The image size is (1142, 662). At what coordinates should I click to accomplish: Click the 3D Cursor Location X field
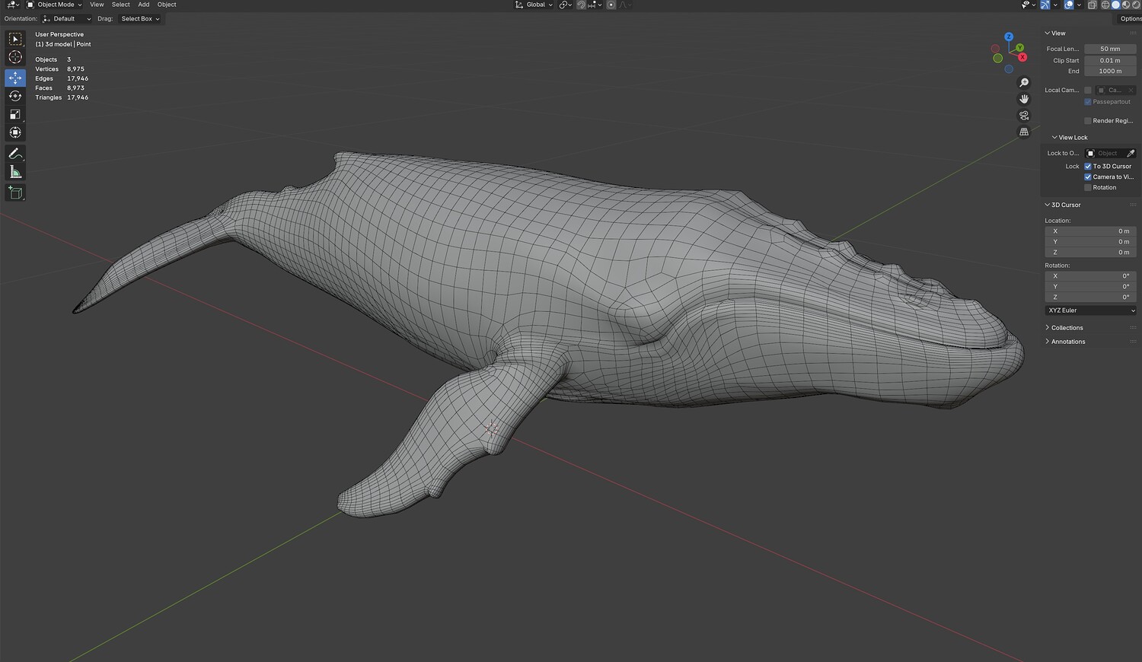tap(1091, 231)
